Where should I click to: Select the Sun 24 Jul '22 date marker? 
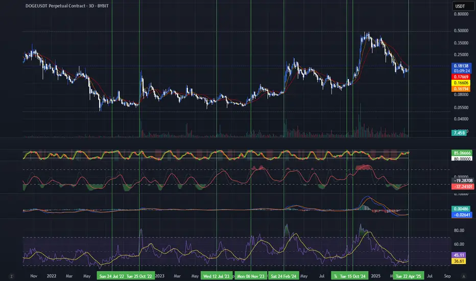tap(111, 276)
